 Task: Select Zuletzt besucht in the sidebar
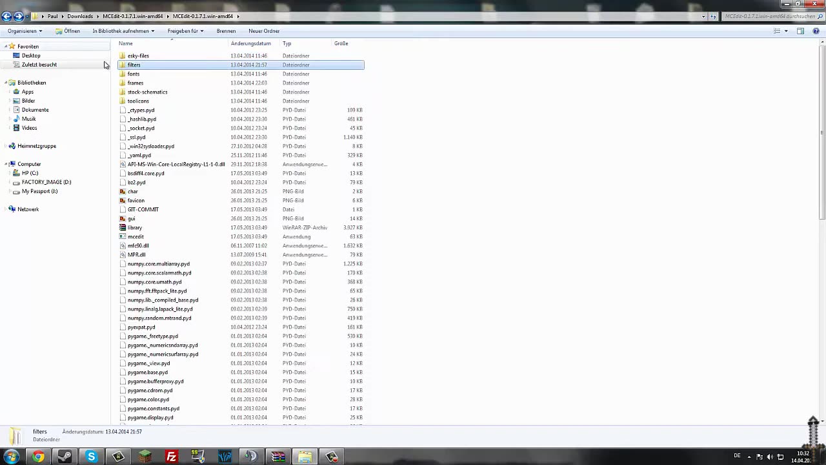tap(39, 65)
